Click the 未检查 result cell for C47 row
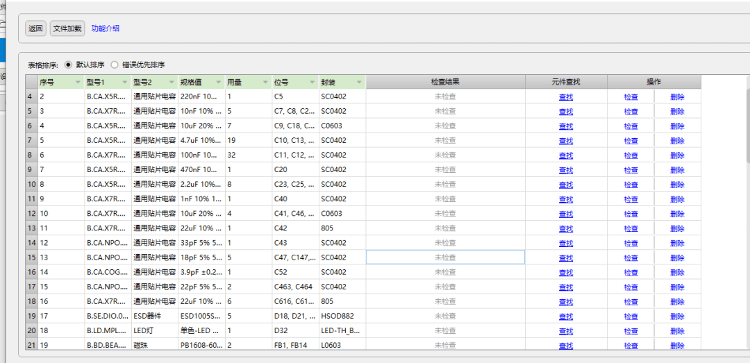The width and height of the screenshot is (750, 363). click(x=445, y=258)
